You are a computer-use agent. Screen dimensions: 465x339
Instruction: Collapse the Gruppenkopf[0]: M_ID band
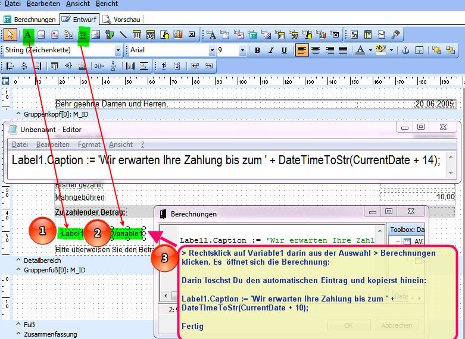click(x=18, y=114)
